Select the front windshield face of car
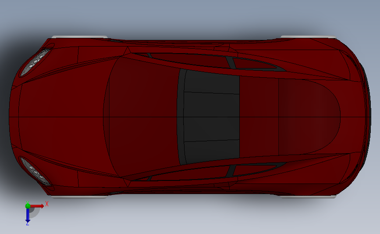This screenshot has width=380, height=234. pyautogui.click(x=143, y=117)
